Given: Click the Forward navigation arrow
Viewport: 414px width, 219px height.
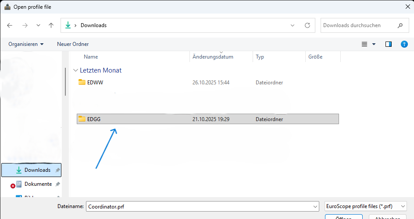Looking at the screenshot, I should point(25,25).
